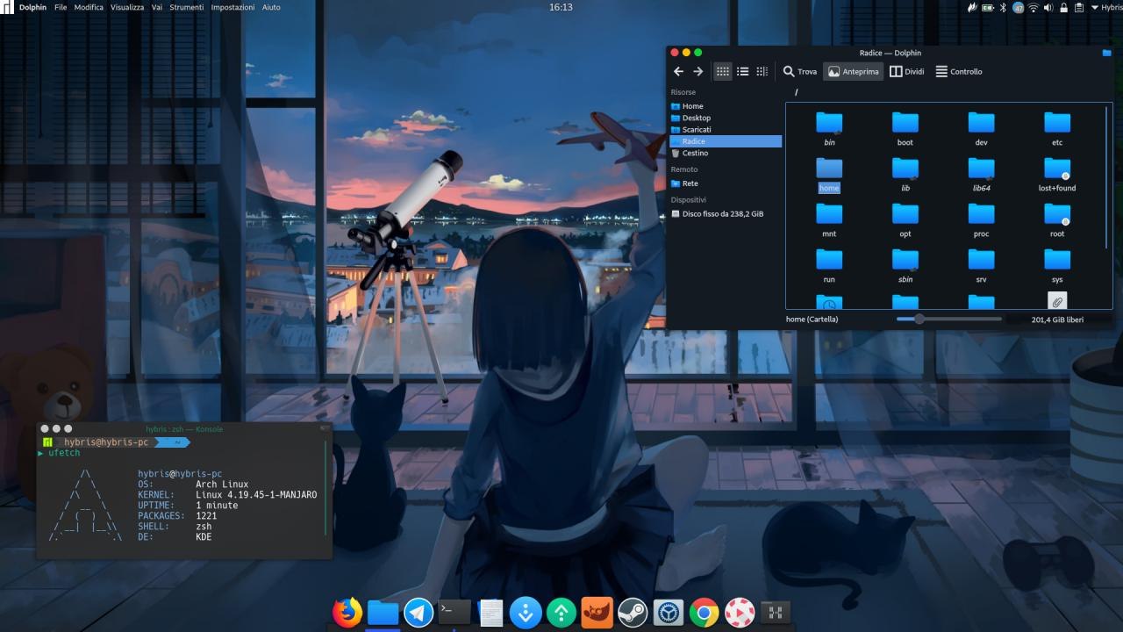1123x632 pixels.
Task: Go back in Dolphin navigation
Action: click(678, 72)
